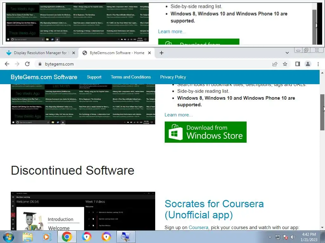Open the Socrates app screenshot thumbnail
Viewport: 325px width, 243px height.
click(x=83, y=211)
